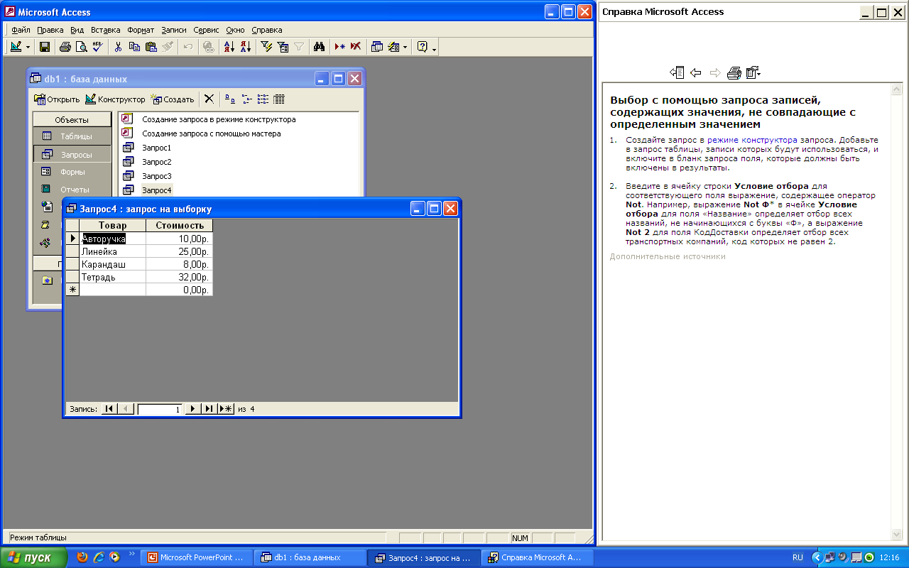Run the Spelling check icon
The height and width of the screenshot is (568, 909).
(x=97, y=47)
